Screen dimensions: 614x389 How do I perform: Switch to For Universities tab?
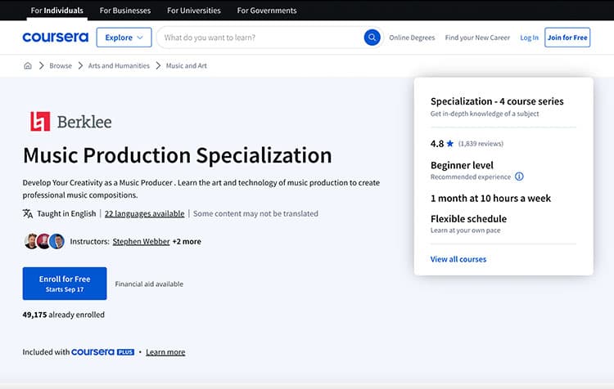pyautogui.click(x=194, y=11)
